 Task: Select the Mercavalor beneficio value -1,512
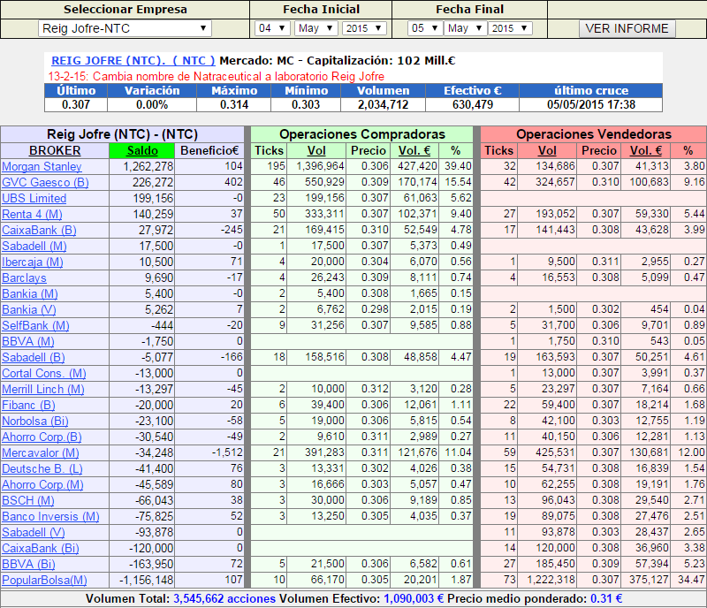click(x=227, y=452)
